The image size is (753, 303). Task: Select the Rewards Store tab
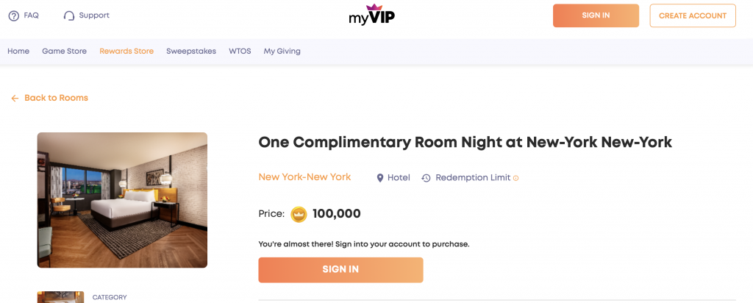pos(126,51)
